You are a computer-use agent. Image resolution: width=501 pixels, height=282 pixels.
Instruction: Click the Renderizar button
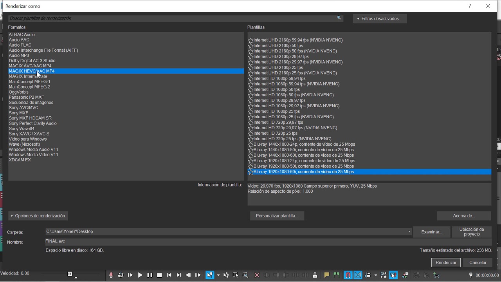446,262
